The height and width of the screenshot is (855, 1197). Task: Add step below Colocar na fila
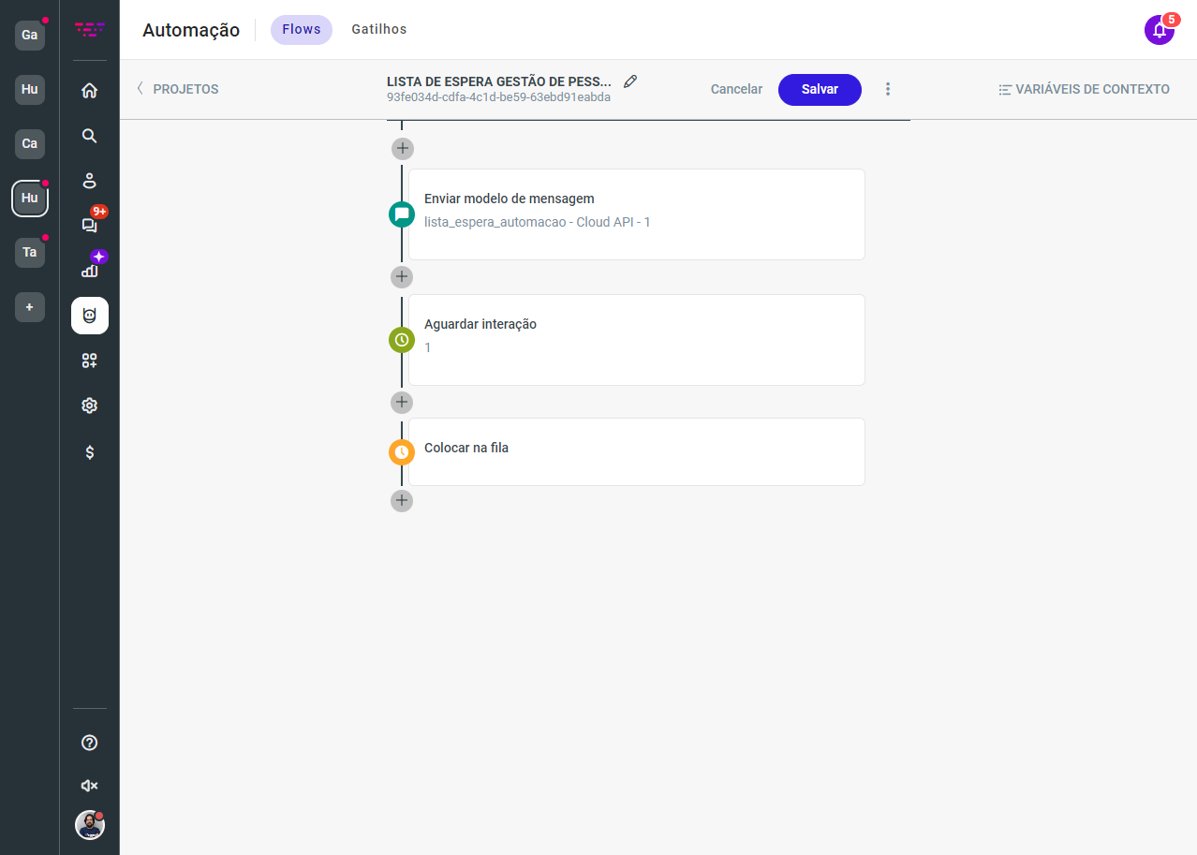402,501
